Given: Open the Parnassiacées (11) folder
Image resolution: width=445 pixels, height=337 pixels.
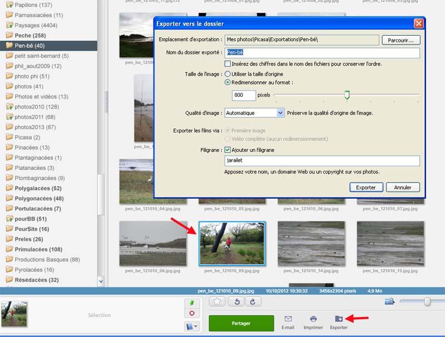Looking at the screenshot, I should (39, 15).
